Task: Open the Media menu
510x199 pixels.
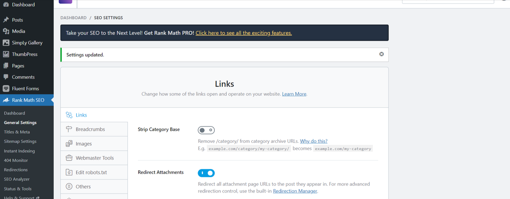Action: pyautogui.click(x=27, y=31)
